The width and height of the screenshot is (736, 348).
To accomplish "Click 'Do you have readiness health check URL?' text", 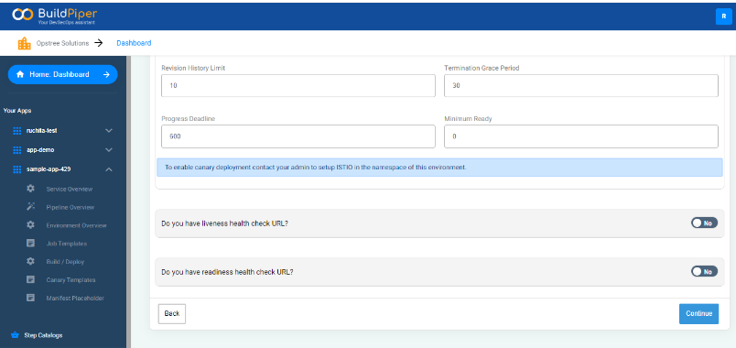I will point(227,272).
